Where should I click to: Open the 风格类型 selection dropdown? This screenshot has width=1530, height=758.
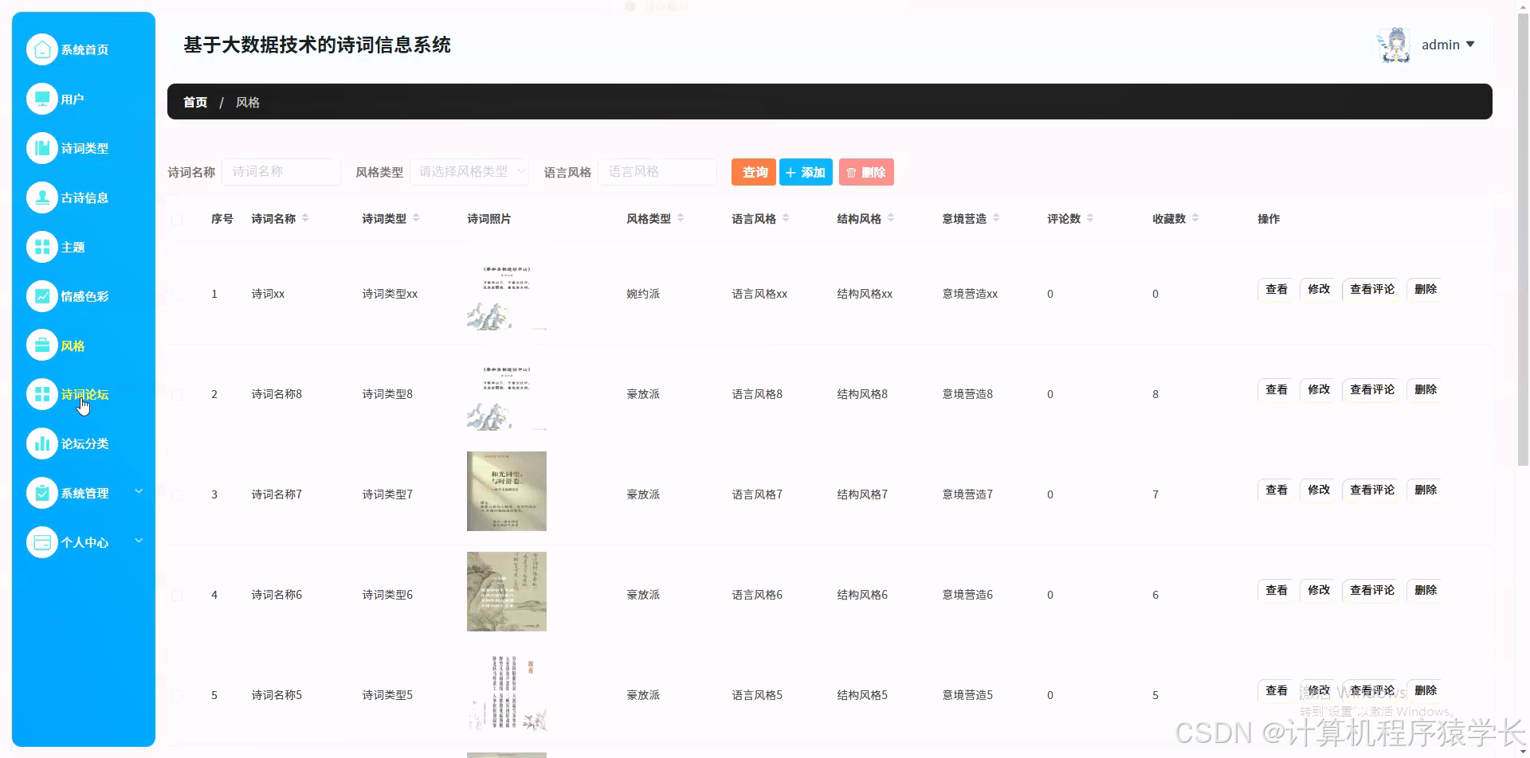pyautogui.click(x=469, y=171)
